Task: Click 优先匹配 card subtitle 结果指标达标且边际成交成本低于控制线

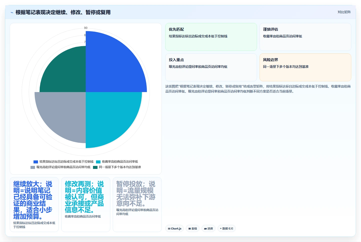Action: pos(198,36)
